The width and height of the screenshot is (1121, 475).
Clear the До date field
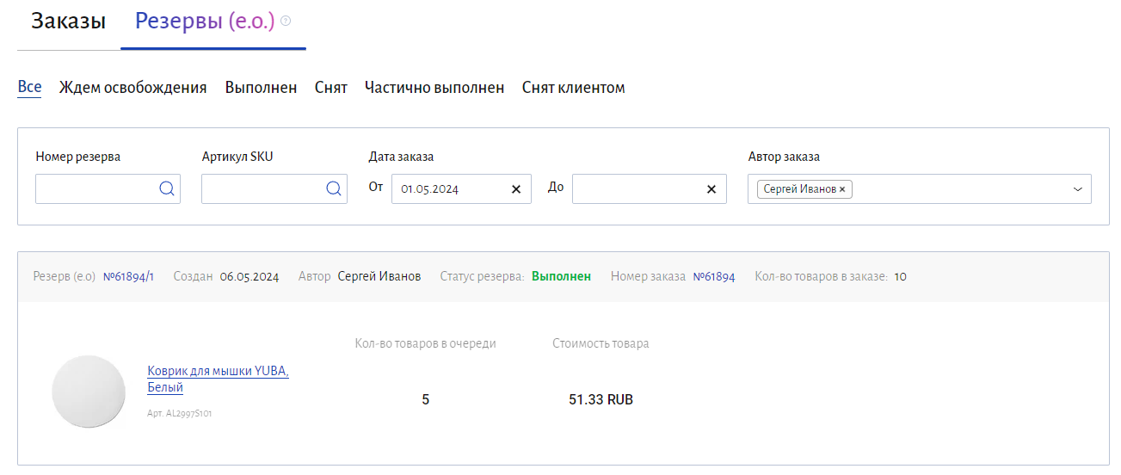711,189
